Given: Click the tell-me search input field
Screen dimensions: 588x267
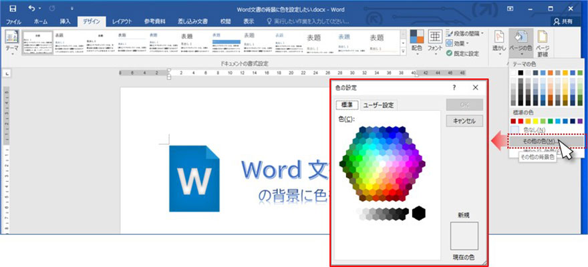Looking at the screenshot, I should click(x=309, y=21).
